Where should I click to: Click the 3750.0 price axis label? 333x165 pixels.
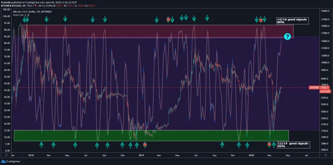(325, 131)
